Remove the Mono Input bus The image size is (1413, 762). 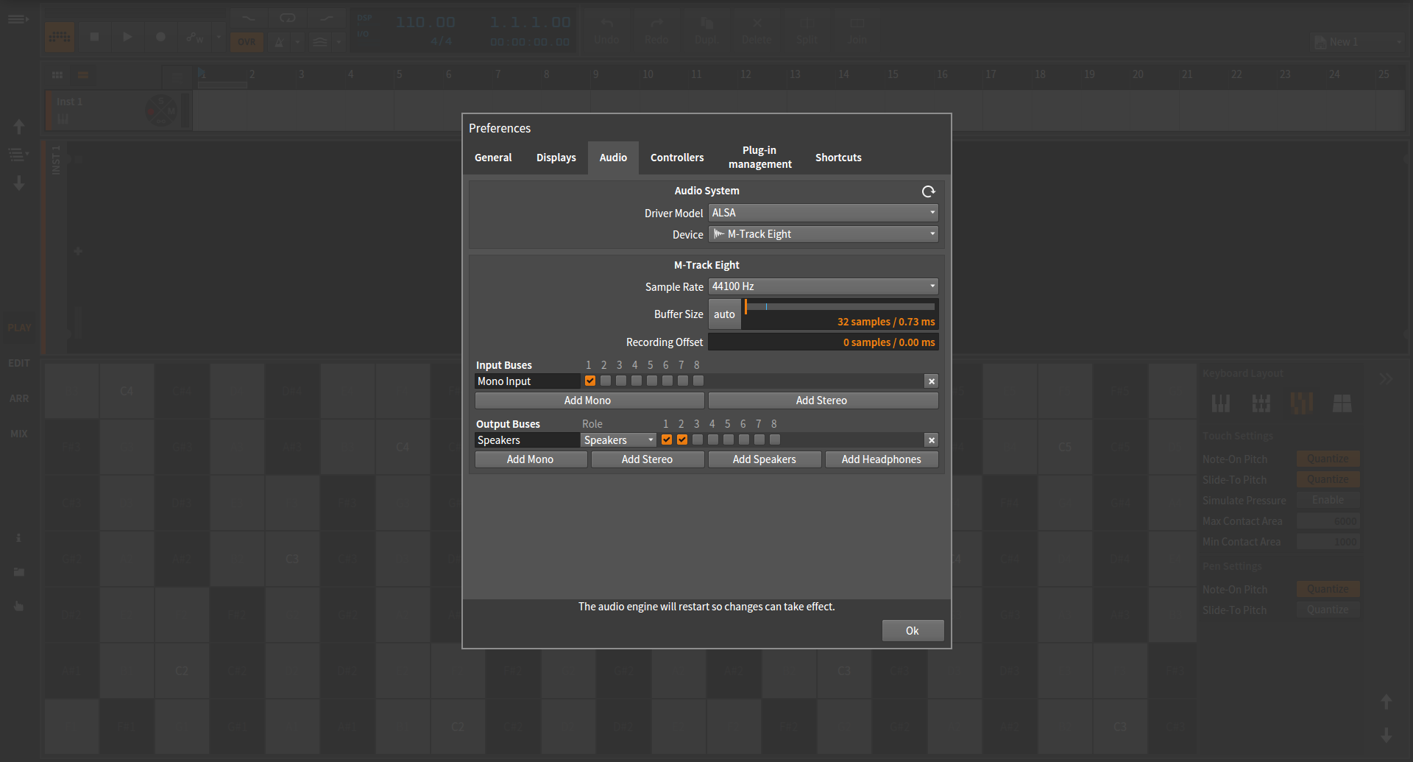pyautogui.click(x=932, y=381)
